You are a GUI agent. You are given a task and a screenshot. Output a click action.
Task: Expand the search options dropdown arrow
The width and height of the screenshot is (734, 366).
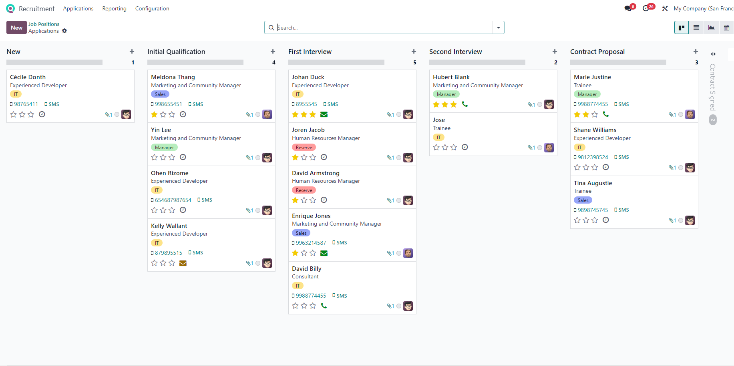click(499, 28)
